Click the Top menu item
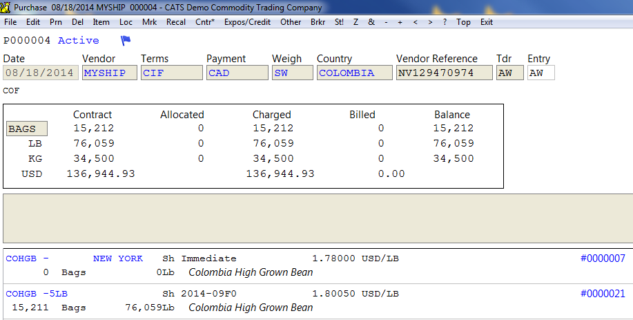Viewport: 633px width, 320px height. pyautogui.click(x=463, y=22)
